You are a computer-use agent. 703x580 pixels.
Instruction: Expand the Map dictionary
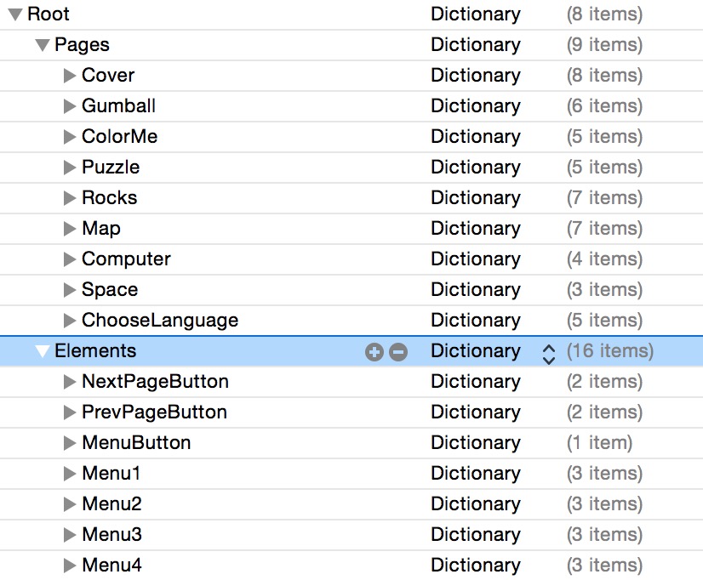click(70, 228)
